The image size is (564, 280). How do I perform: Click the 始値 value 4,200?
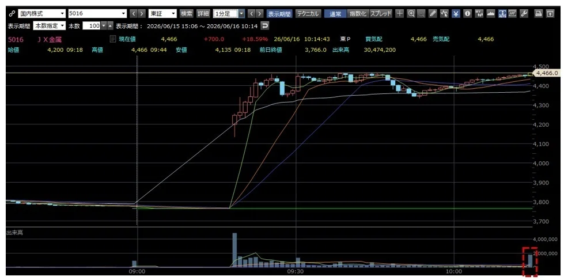[55, 50]
